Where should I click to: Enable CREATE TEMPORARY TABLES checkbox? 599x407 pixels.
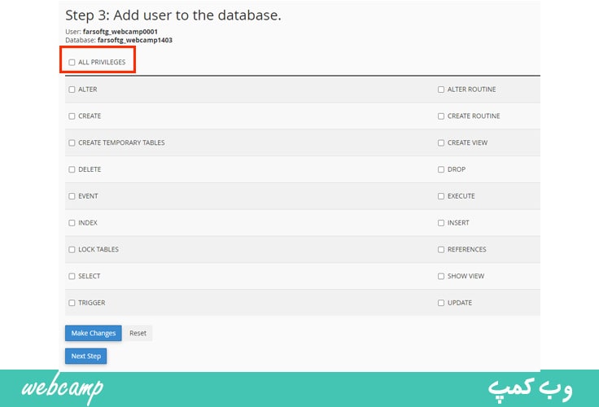click(72, 143)
